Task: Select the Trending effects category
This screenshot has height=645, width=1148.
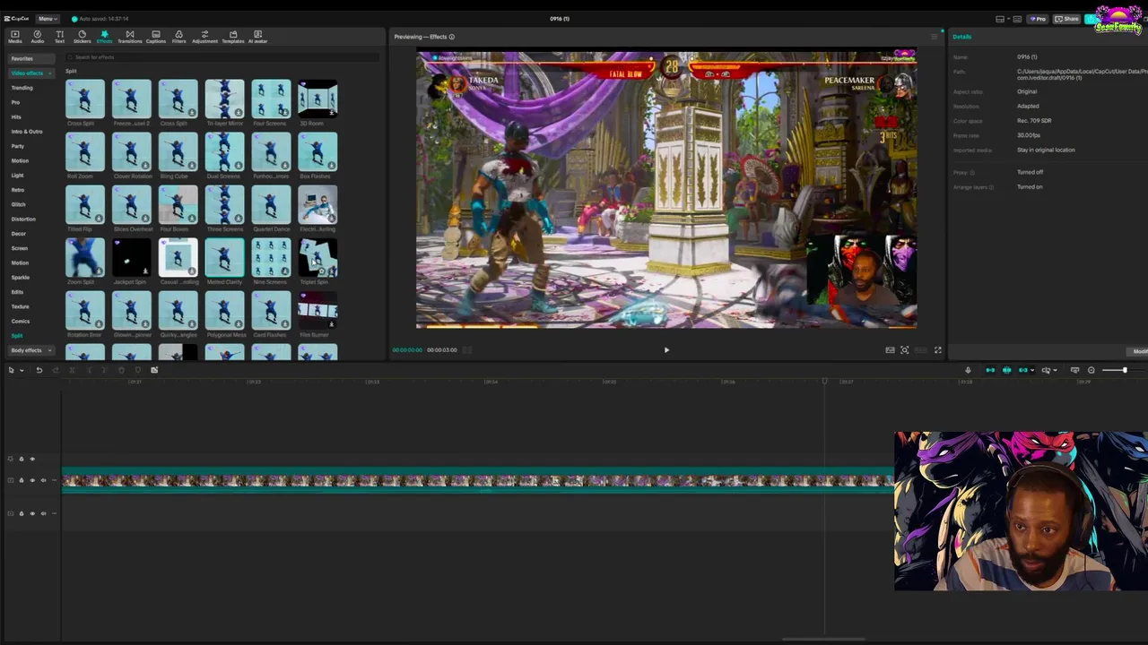Action: point(22,88)
